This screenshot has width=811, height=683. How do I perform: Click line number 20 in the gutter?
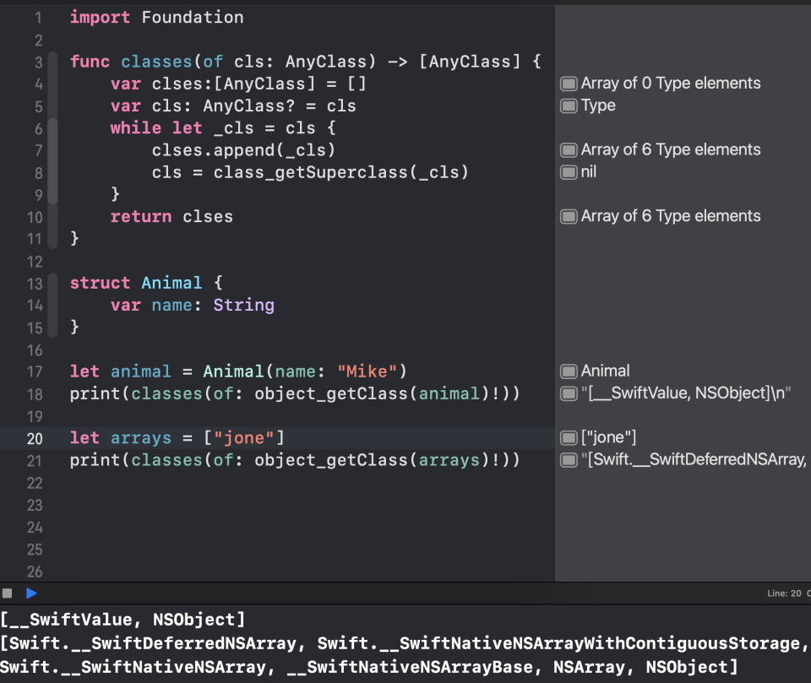tap(35, 438)
